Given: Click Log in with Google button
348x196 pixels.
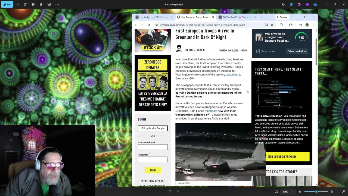Looking at the screenshot, I should point(153,128).
